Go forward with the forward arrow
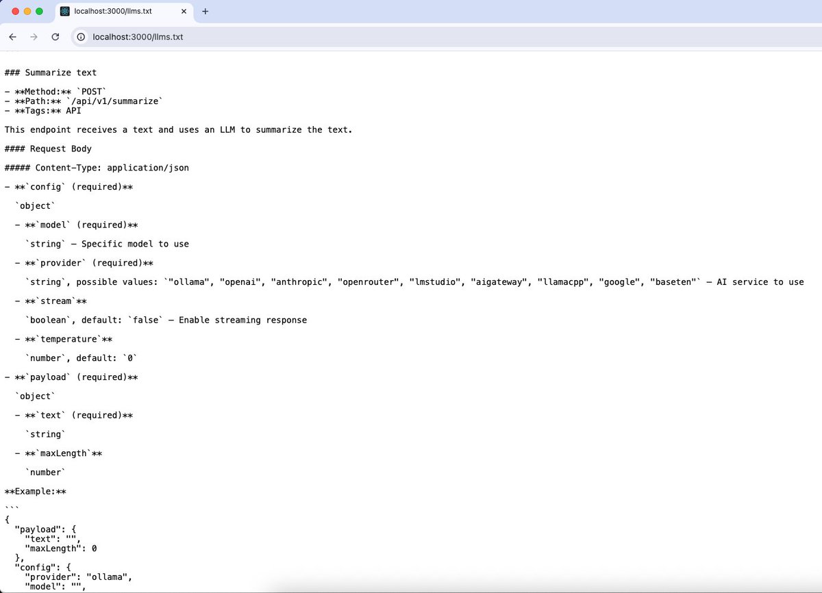822x593 pixels. tap(34, 36)
